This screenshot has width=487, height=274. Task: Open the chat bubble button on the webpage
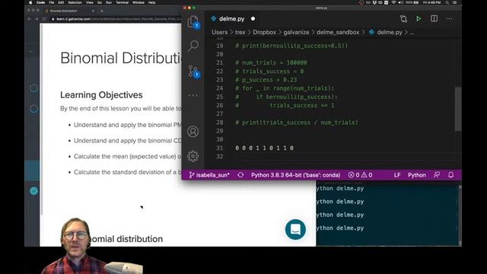pos(295,230)
